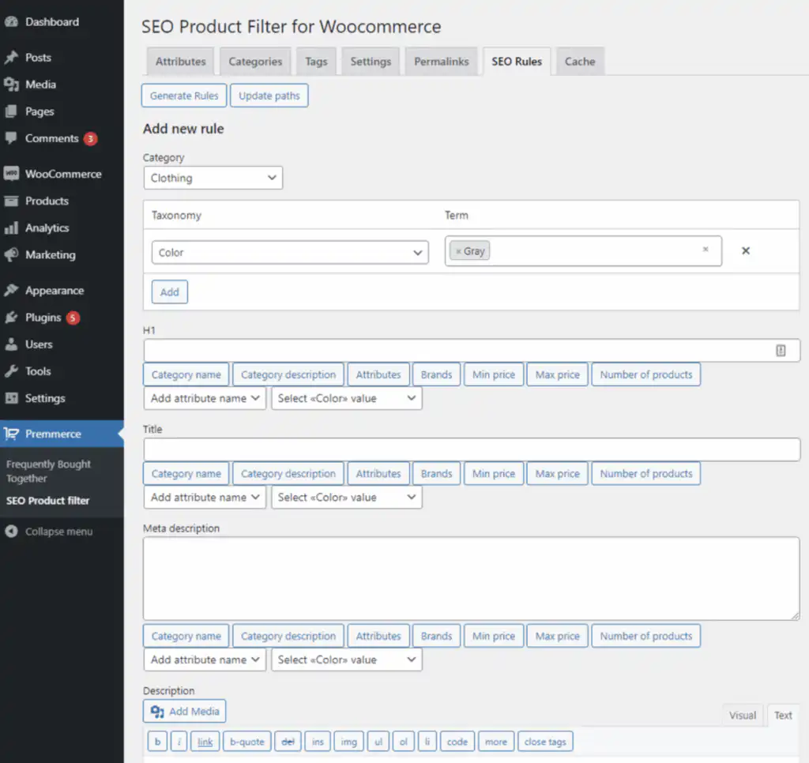
Task: Click the Posts pin icon
Action: pyautogui.click(x=11, y=57)
